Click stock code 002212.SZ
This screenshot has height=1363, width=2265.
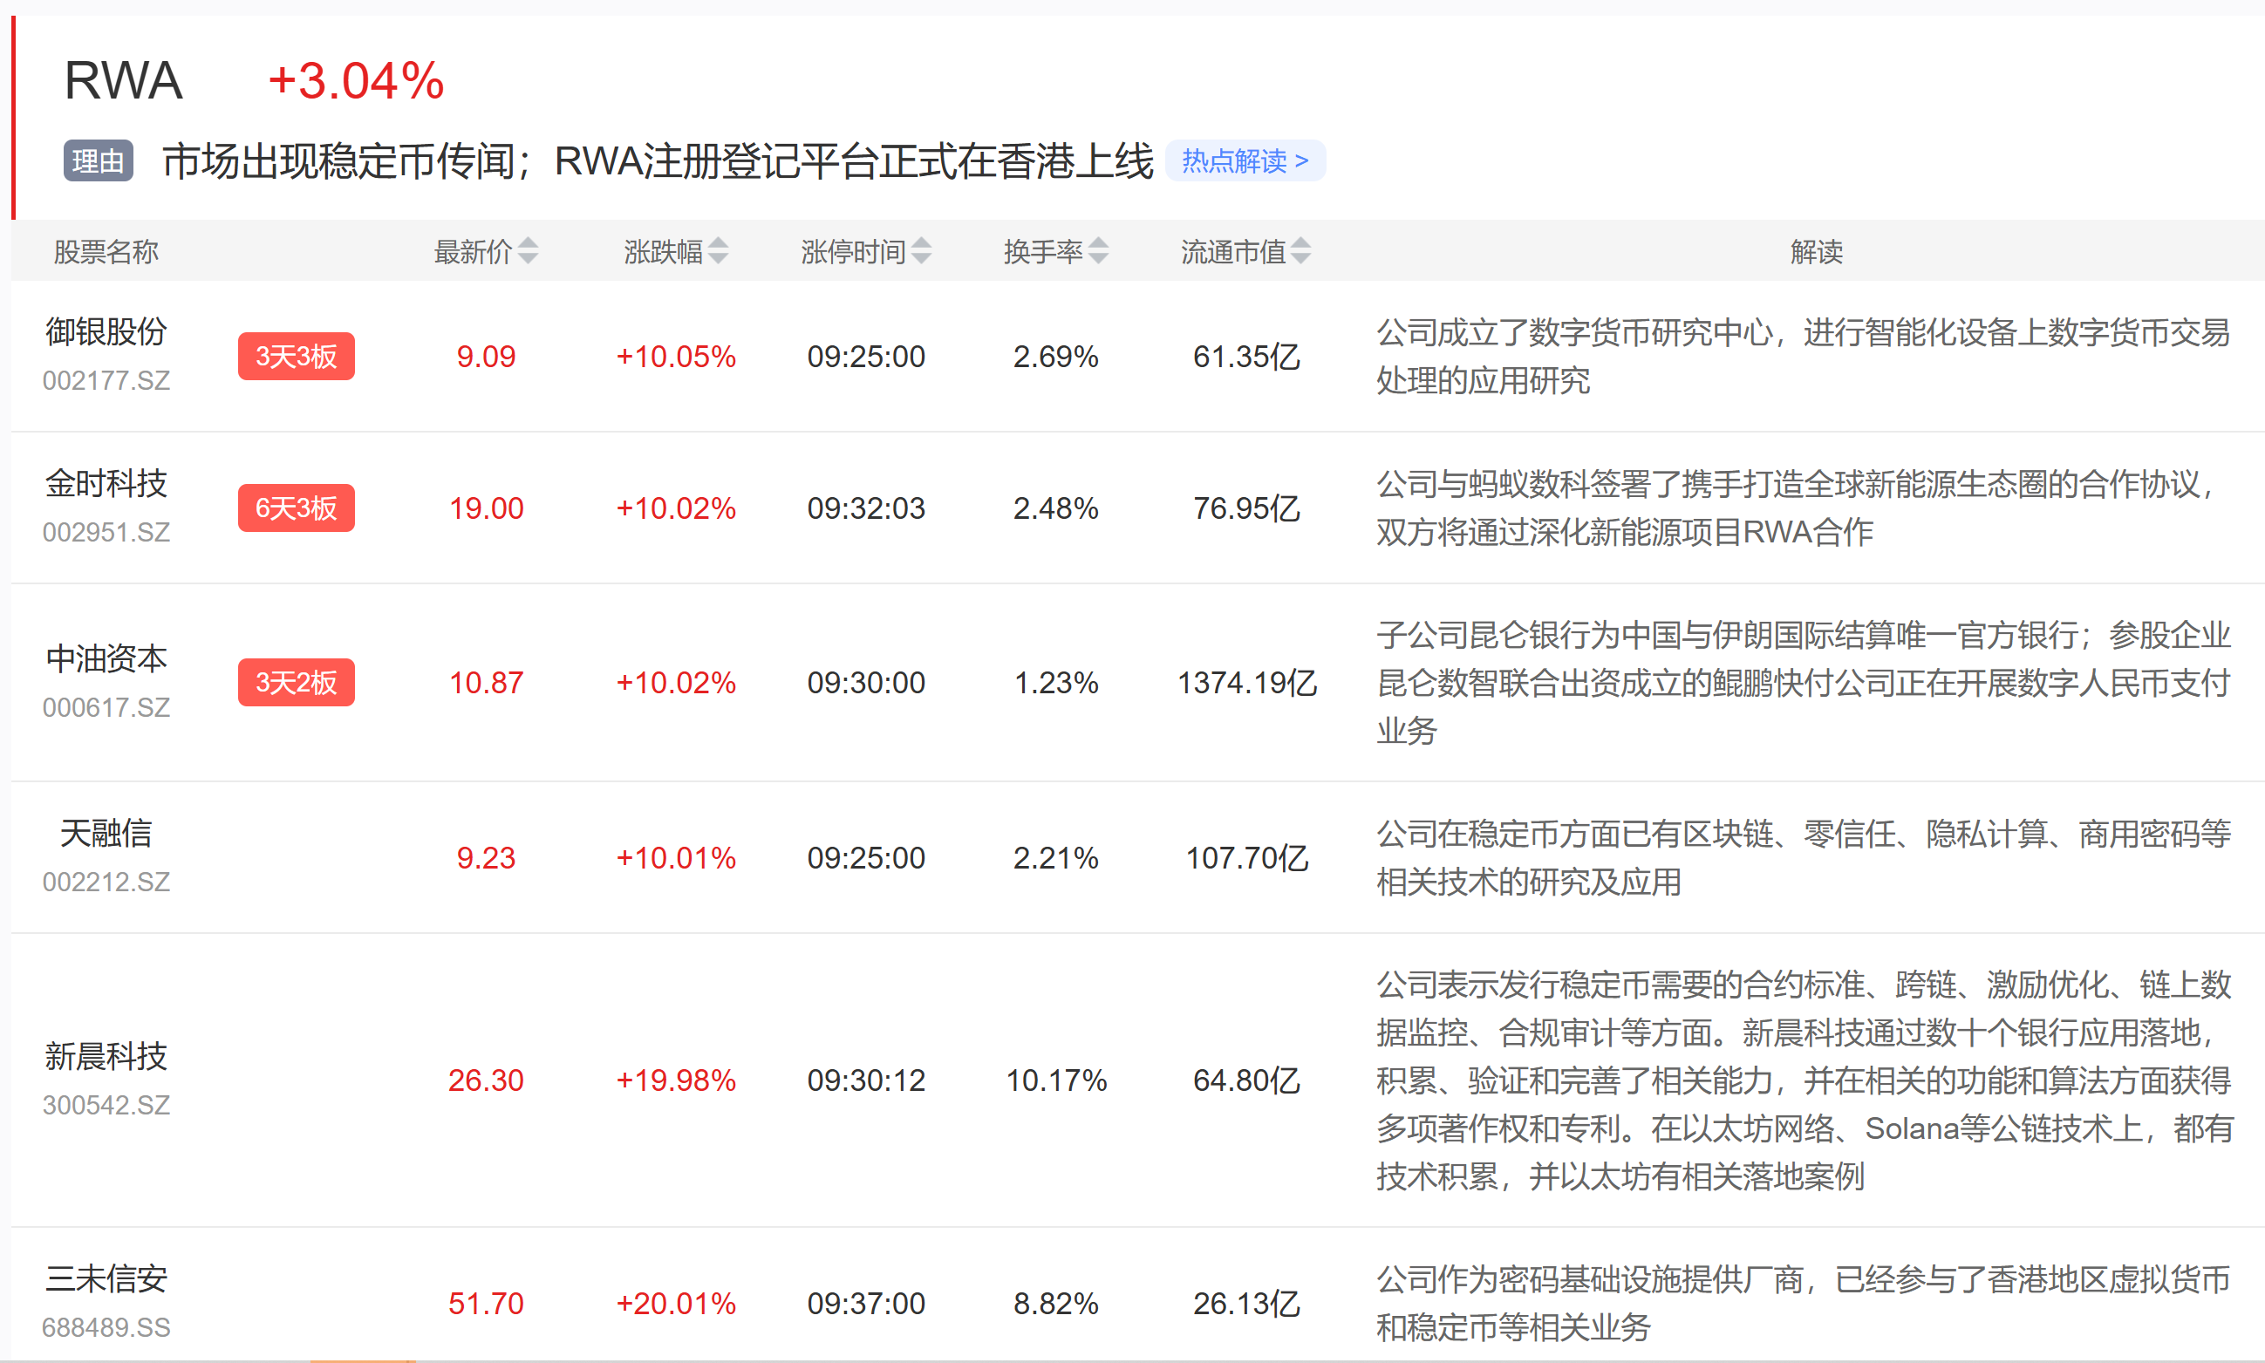(106, 882)
